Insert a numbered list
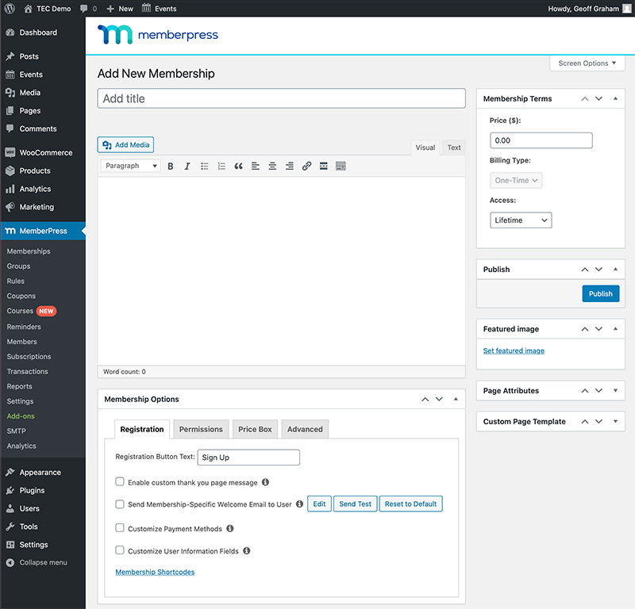The width and height of the screenshot is (635, 609). pyautogui.click(x=221, y=166)
